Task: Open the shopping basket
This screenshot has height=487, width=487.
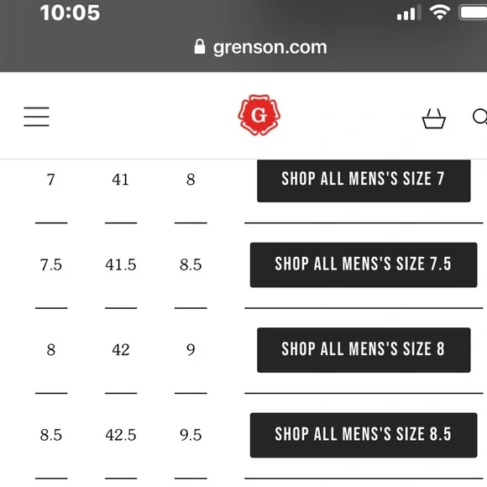Action: tap(433, 118)
